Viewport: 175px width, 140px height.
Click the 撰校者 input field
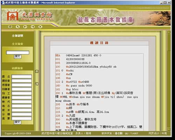22,81
